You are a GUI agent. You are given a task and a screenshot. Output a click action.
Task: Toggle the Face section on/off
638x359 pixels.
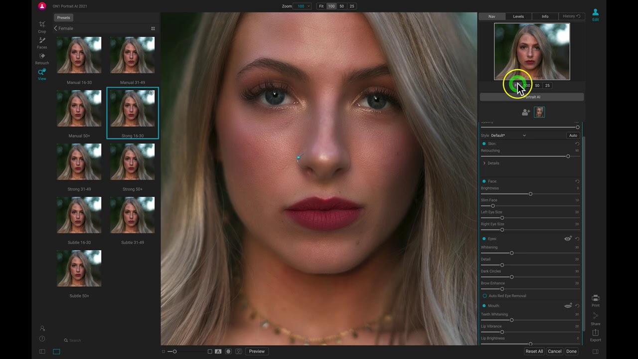pyautogui.click(x=484, y=181)
